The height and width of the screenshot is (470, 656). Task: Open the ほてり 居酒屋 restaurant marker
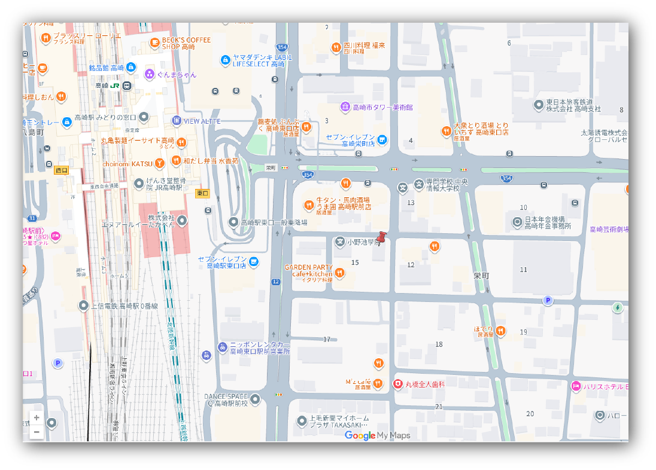(500, 331)
